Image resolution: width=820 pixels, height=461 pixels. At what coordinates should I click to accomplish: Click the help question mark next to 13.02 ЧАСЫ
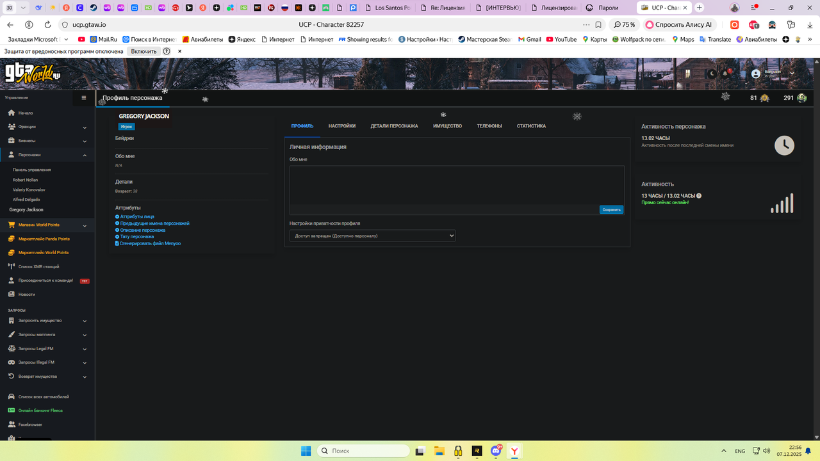[699, 196]
